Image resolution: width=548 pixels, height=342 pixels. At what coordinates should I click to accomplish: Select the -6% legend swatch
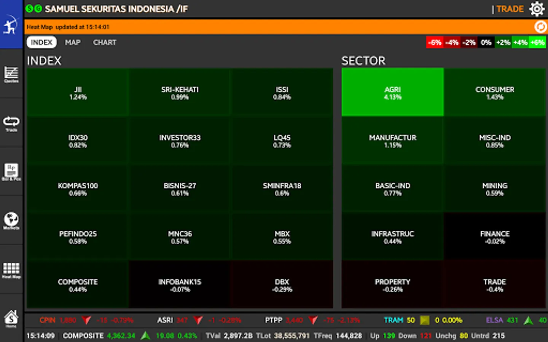click(x=435, y=42)
